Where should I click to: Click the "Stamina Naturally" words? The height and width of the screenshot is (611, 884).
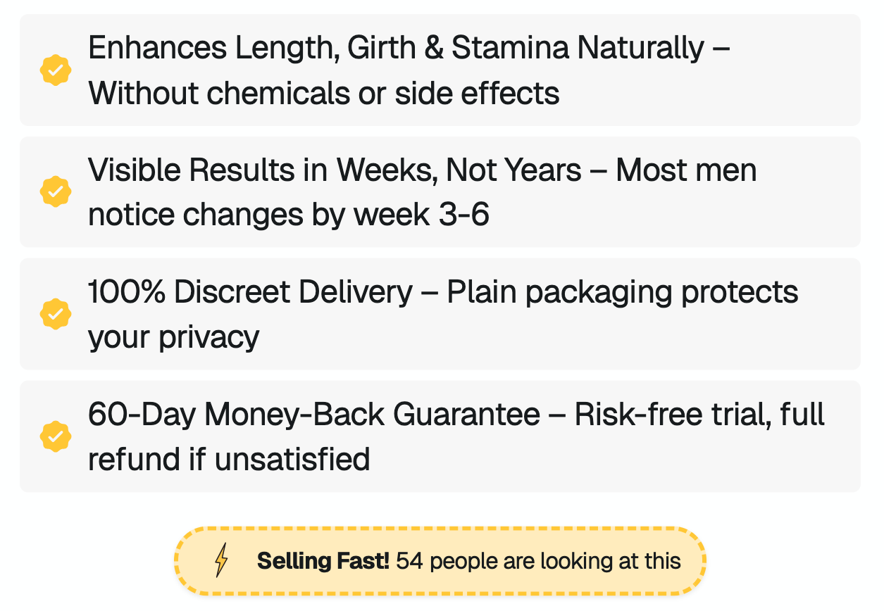pos(578,49)
